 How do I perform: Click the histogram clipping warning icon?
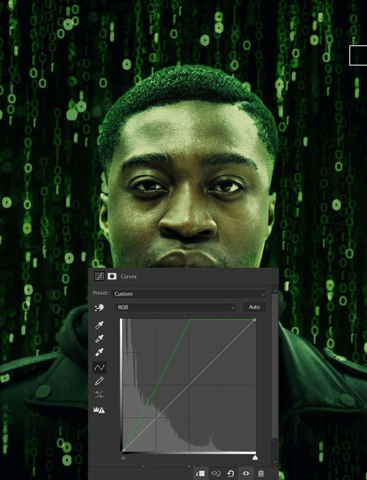(x=99, y=409)
